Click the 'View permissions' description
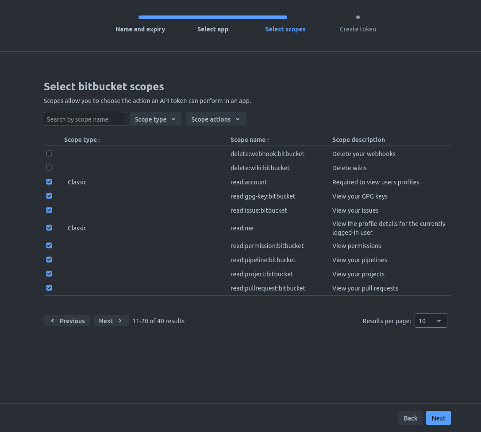The height and width of the screenshot is (432, 481). pos(357,246)
